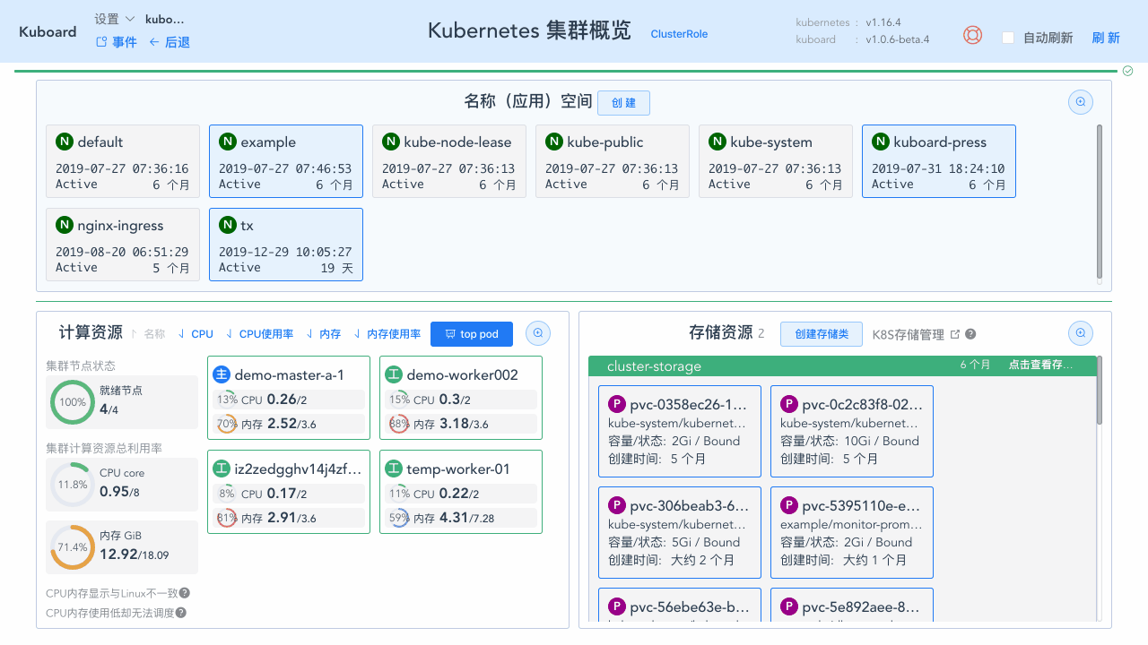Click the N icon of nginx-ingress namespace

tap(65, 225)
